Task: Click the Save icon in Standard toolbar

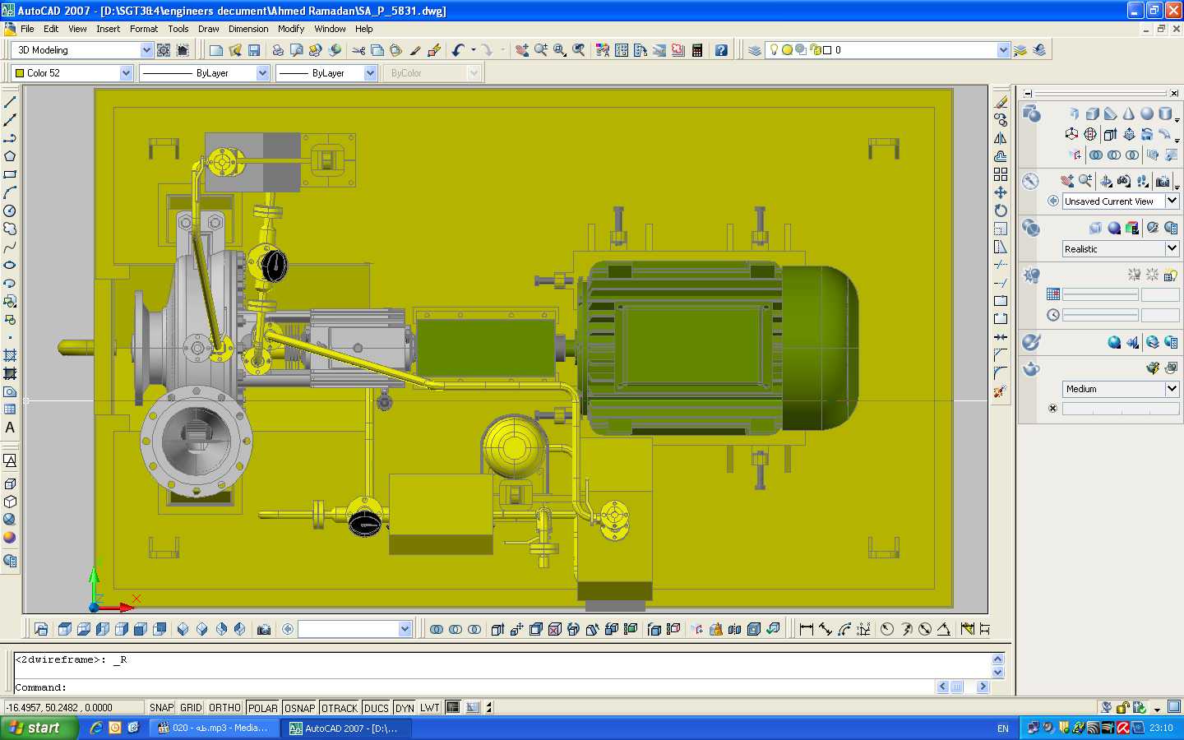Action: click(254, 50)
